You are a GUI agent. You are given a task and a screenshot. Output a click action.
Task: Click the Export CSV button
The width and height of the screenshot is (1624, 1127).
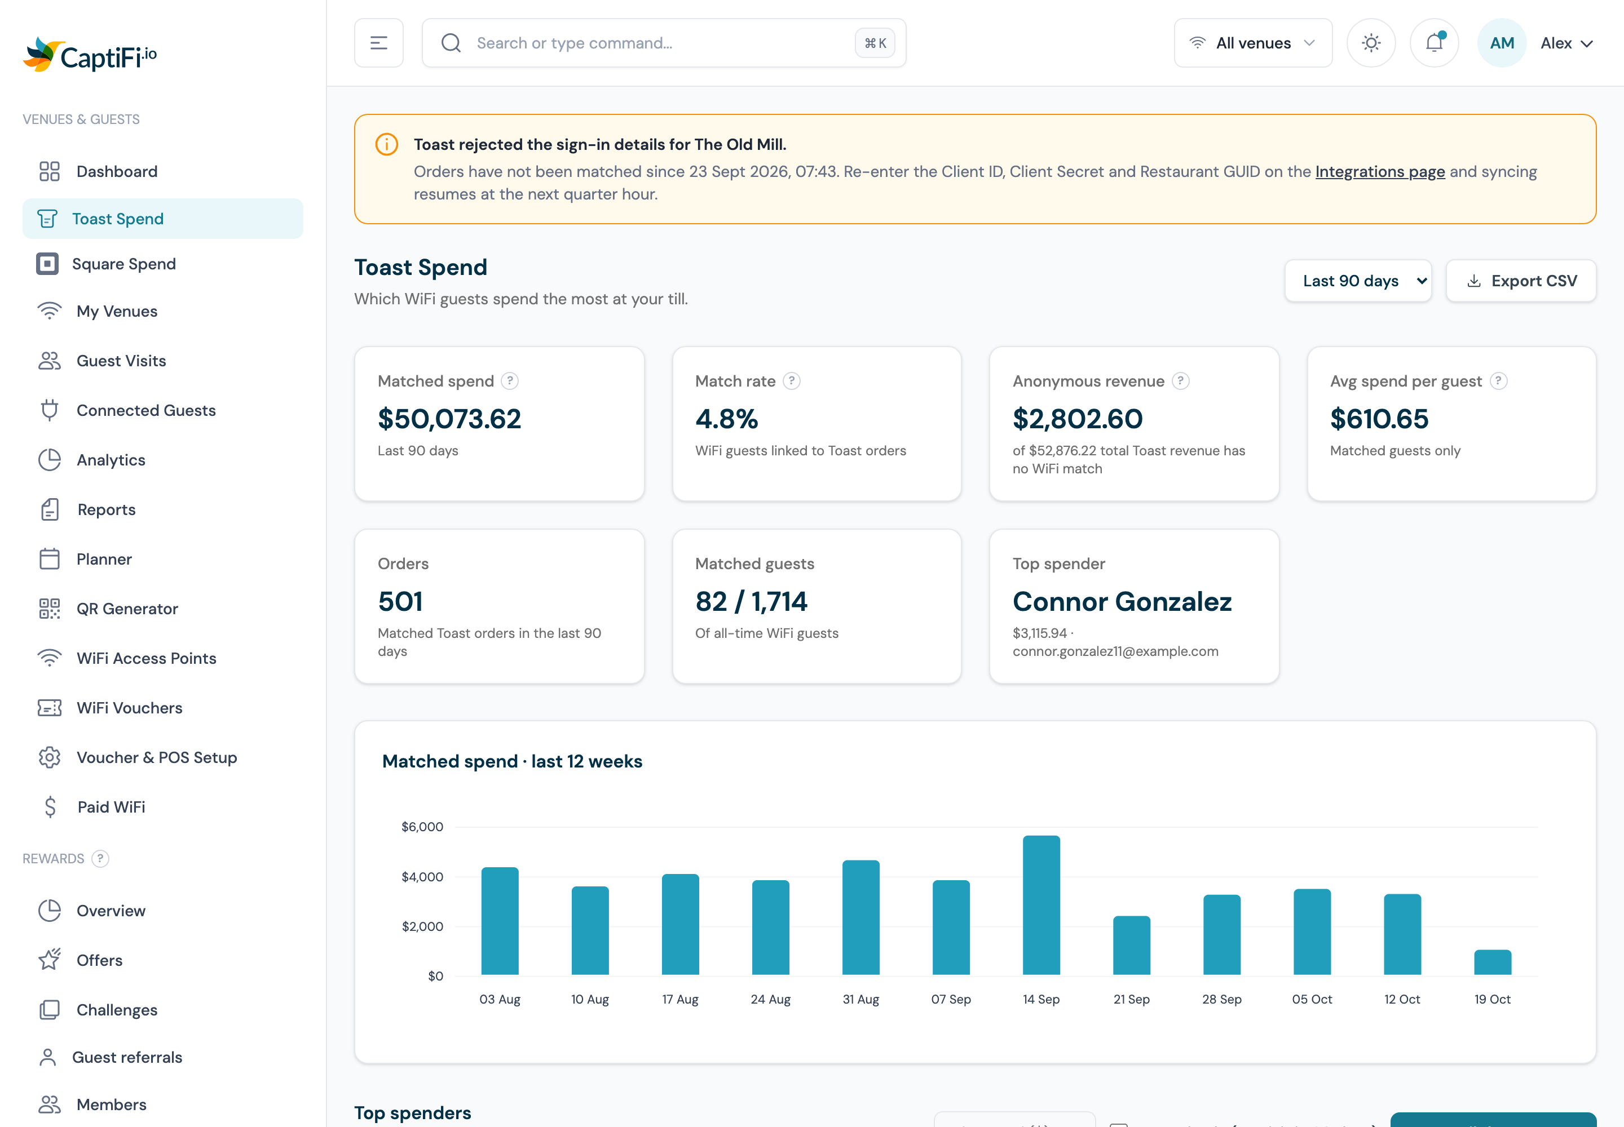1521,281
